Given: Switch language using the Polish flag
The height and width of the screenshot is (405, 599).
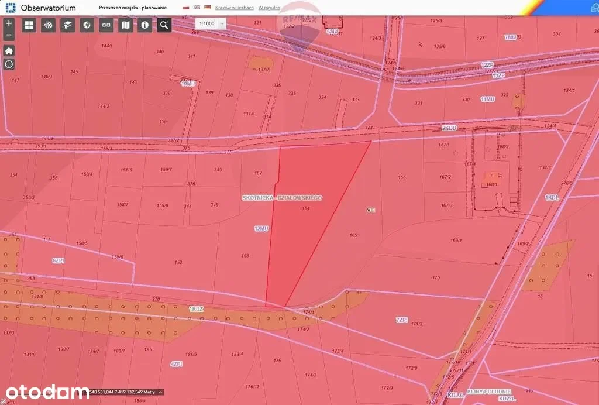Looking at the screenshot, I should coord(186,8).
